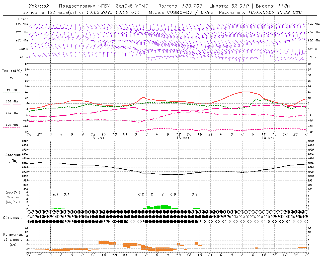Click the dashed legend line under 'Td 2м'

[12, 93]
